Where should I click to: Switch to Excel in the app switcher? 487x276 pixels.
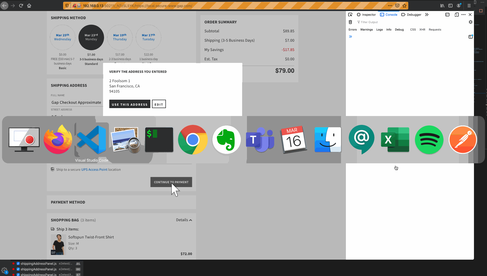click(395, 140)
